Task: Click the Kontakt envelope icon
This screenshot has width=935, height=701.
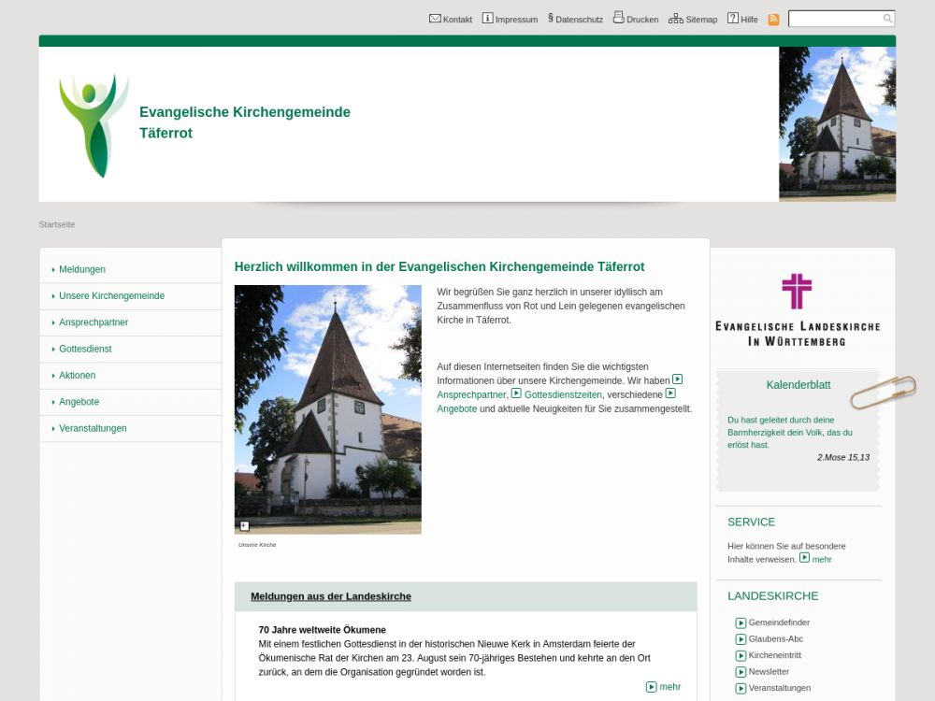Action: click(435, 19)
